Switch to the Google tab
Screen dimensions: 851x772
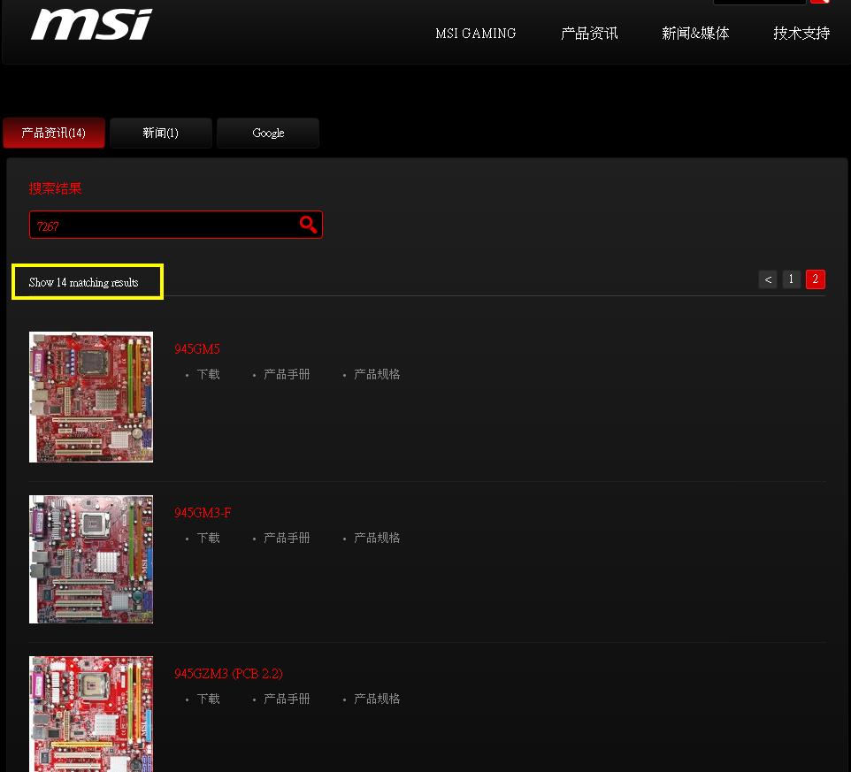pyautogui.click(x=268, y=133)
